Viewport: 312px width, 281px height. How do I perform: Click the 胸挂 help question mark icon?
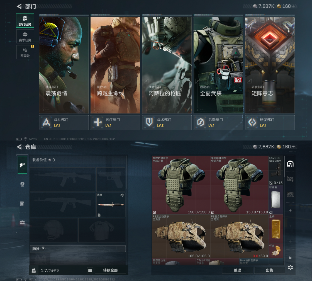43,249
